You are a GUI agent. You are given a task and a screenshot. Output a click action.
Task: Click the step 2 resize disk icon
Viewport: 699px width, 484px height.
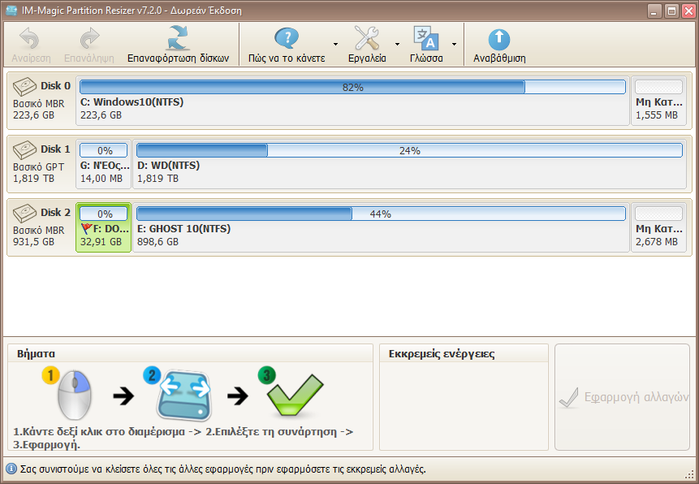183,396
